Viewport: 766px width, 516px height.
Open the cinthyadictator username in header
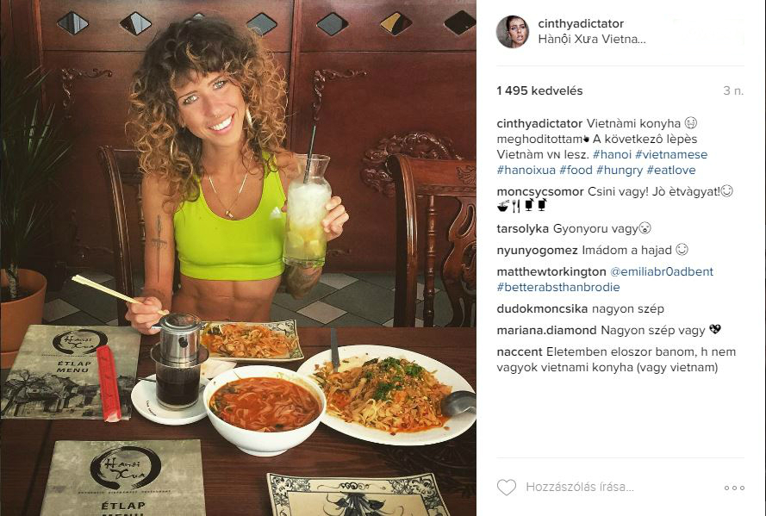coord(581,23)
